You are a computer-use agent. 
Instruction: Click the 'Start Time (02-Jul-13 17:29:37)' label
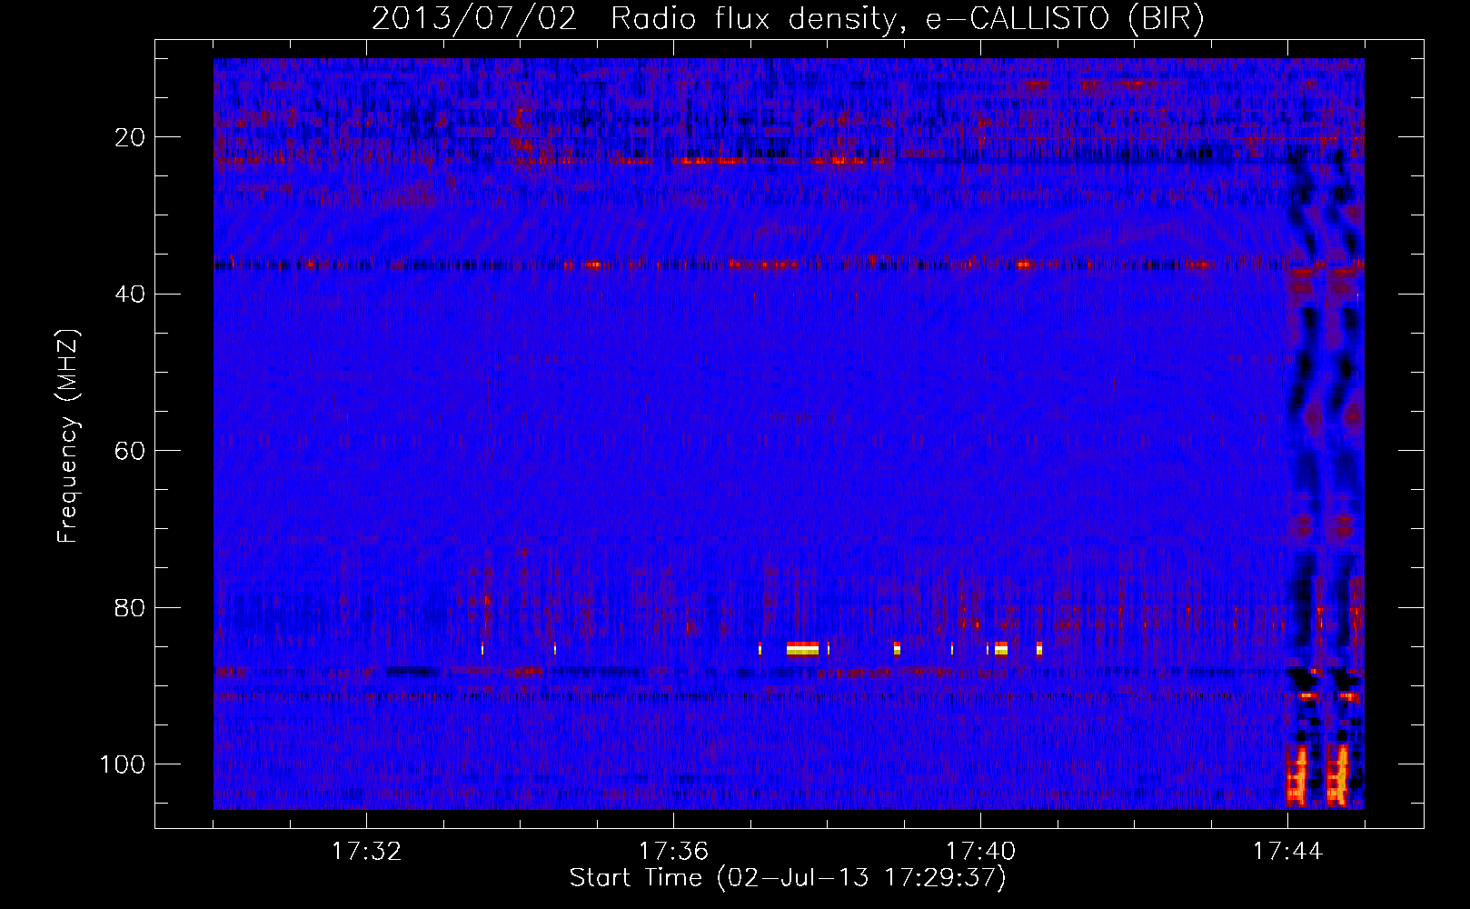[788, 878]
